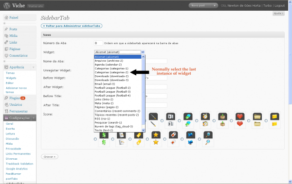Expand the Ajuda help dropdown
Image resolution: width=292 pixels, height=184 pixels.
(278, 14)
